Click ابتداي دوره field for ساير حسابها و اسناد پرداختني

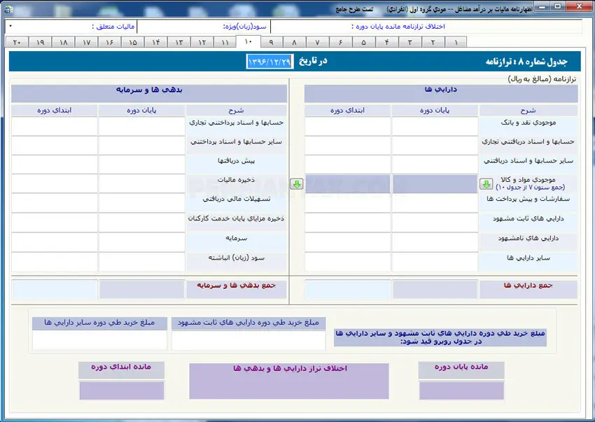[55, 146]
